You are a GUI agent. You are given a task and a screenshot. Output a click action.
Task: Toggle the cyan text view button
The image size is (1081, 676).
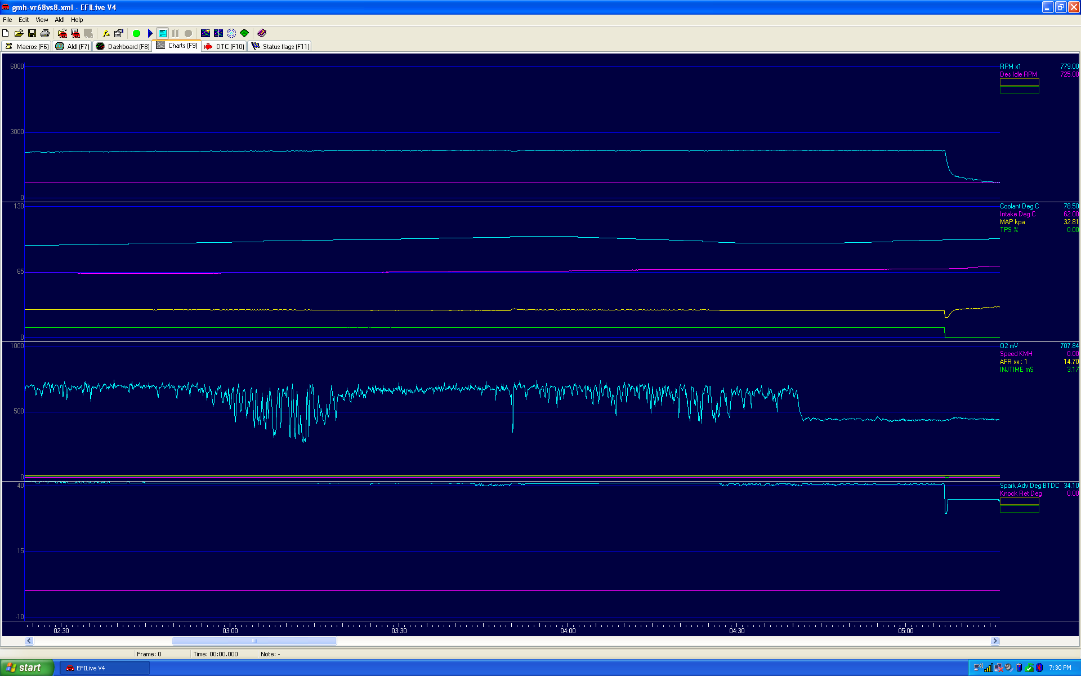coord(163,33)
